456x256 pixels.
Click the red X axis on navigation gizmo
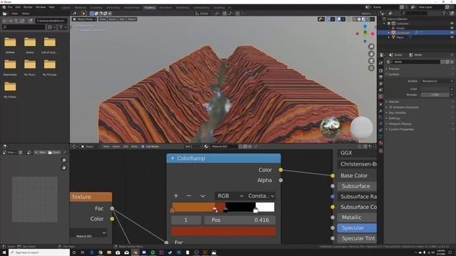coord(373,33)
